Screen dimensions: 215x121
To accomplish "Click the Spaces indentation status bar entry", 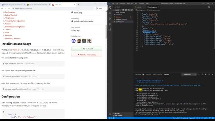I will tap(192, 118).
